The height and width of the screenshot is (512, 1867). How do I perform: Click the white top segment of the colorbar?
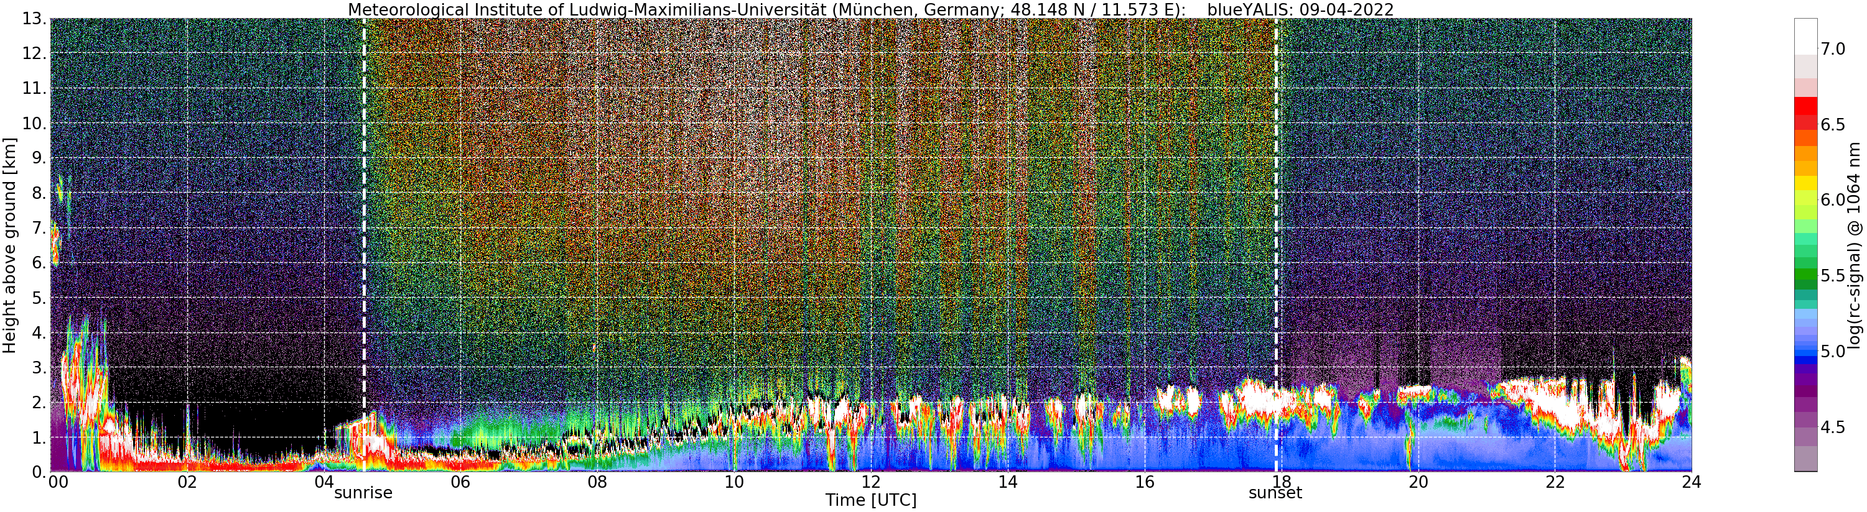[x=1805, y=36]
